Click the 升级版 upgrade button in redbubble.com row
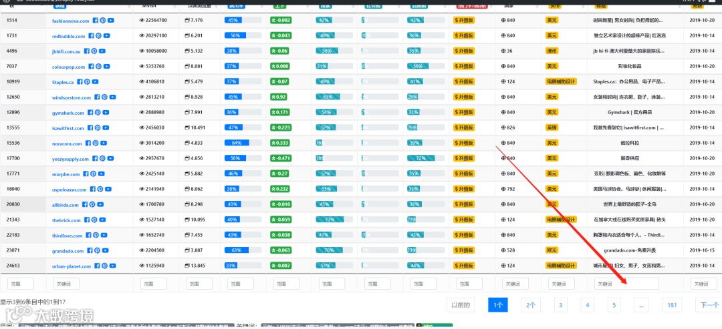This screenshot has width=722, height=329. pyautogui.click(x=464, y=36)
